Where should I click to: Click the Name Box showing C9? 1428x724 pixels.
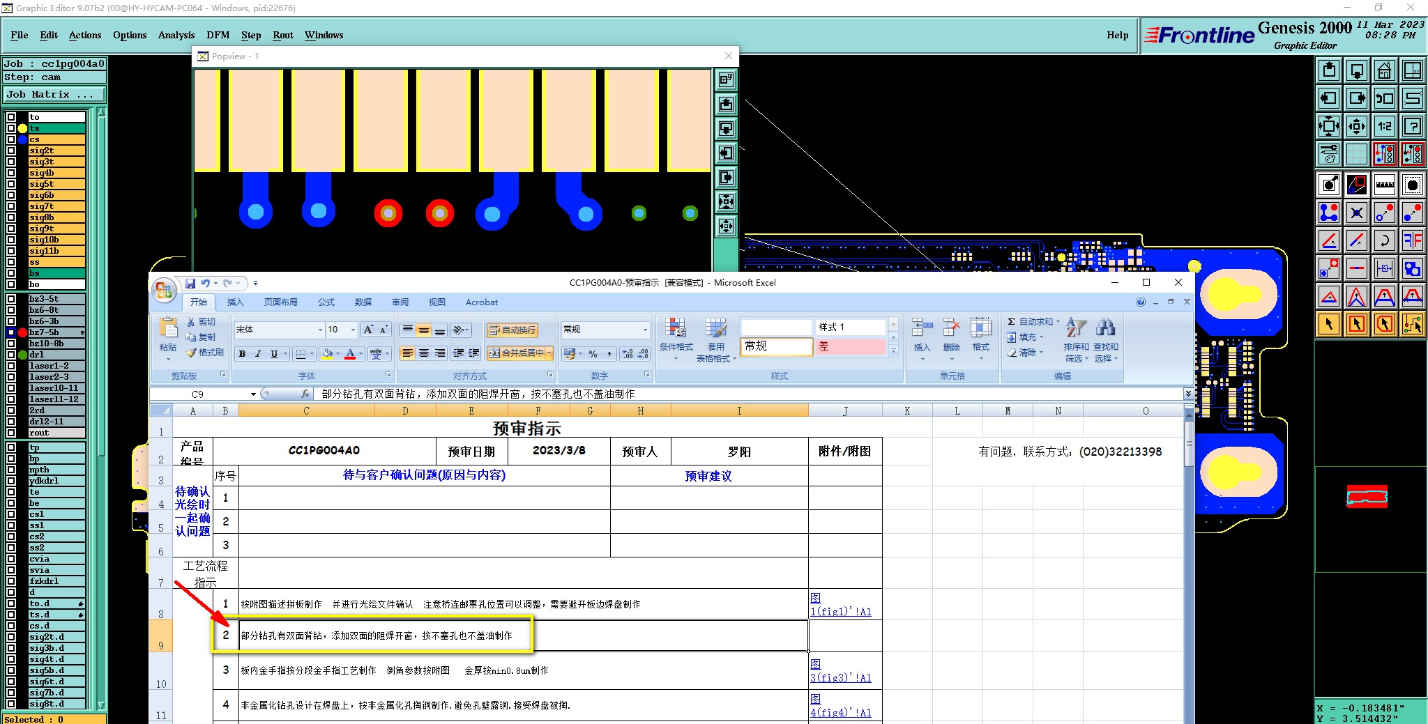coord(198,394)
